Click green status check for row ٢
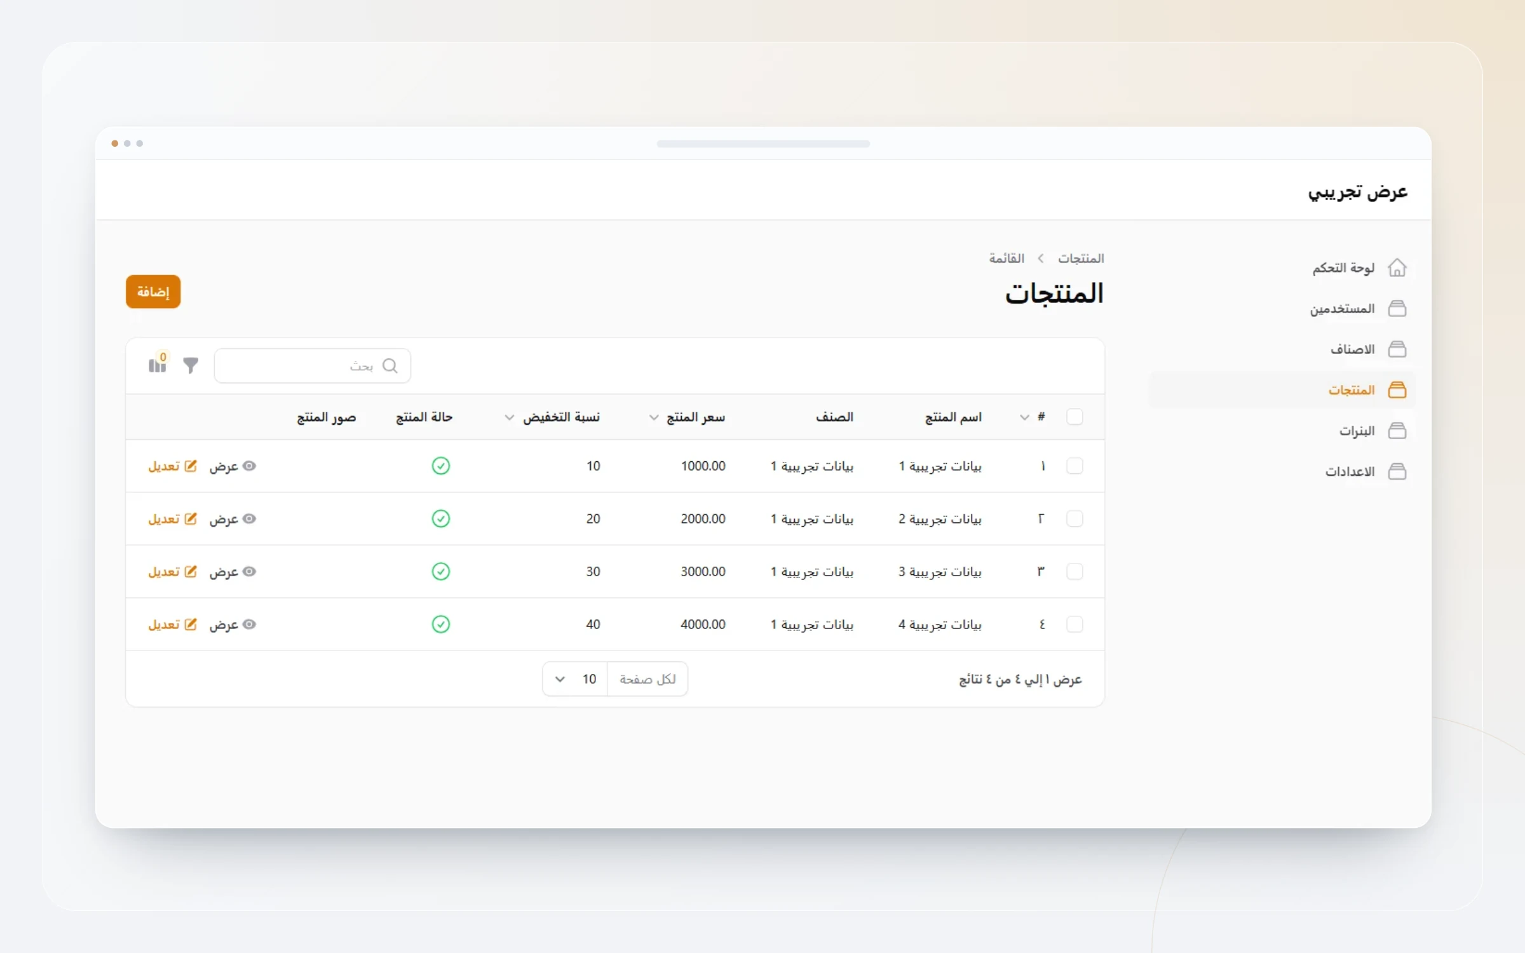1525x953 pixels. pos(441,518)
